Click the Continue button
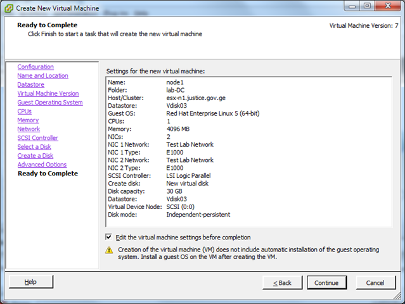Image resolution: width=405 pixels, height=304 pixels. 326,282
